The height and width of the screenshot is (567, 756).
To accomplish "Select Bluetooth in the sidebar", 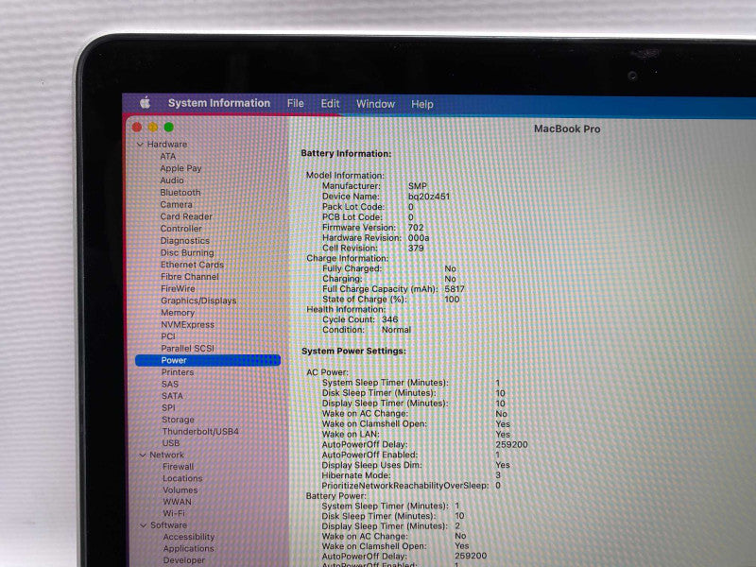I will (180, 193).
